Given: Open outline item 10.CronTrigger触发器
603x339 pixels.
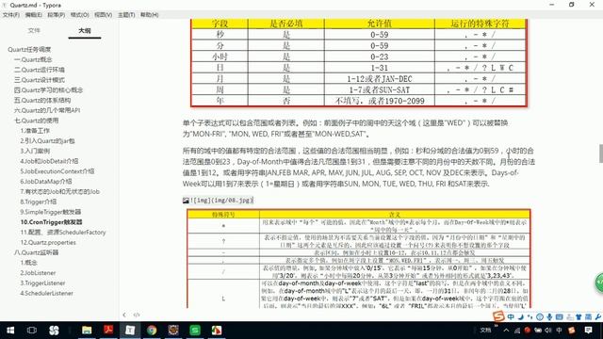Looking at the screenshot, I should tap(52, 222).
